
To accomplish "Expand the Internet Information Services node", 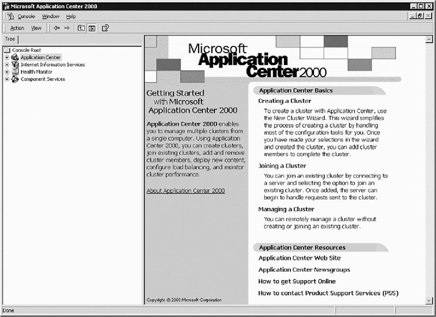I will click(x=7, y=65).
